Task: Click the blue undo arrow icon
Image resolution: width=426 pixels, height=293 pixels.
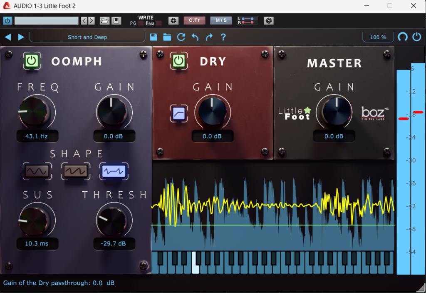Action: (195, 37)
